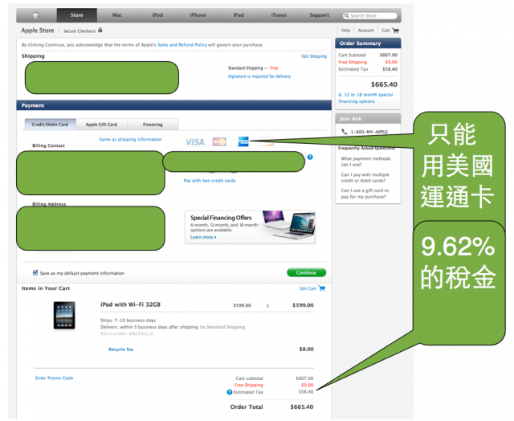Screen dimensions: 514x421
Task: Click Enter Promo Code link
Action: (55, 378)
